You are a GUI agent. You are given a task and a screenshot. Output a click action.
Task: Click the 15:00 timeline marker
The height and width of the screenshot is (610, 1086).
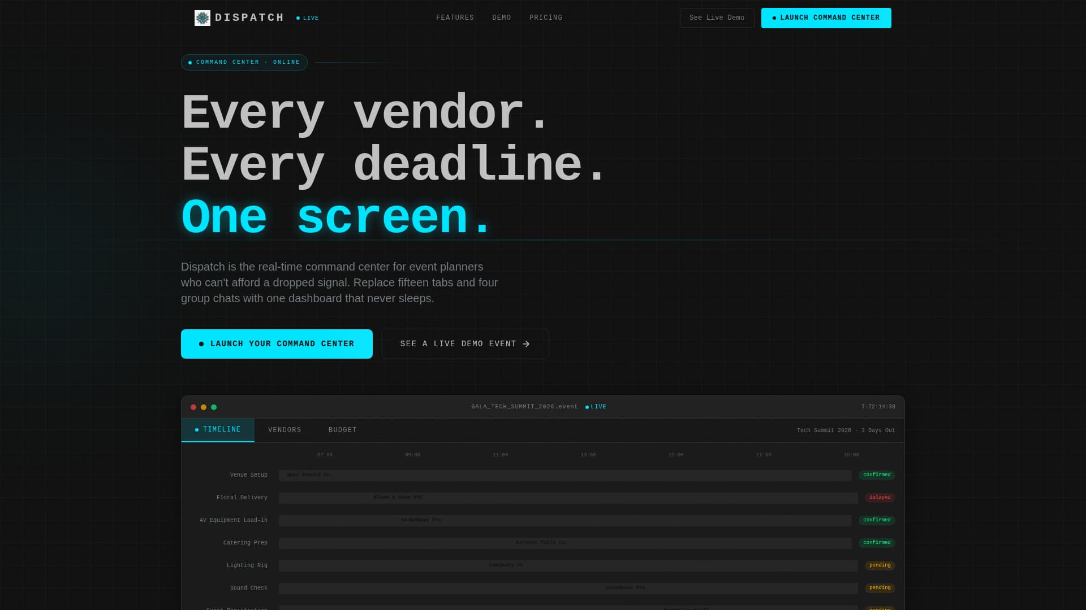tap(675, 455)
